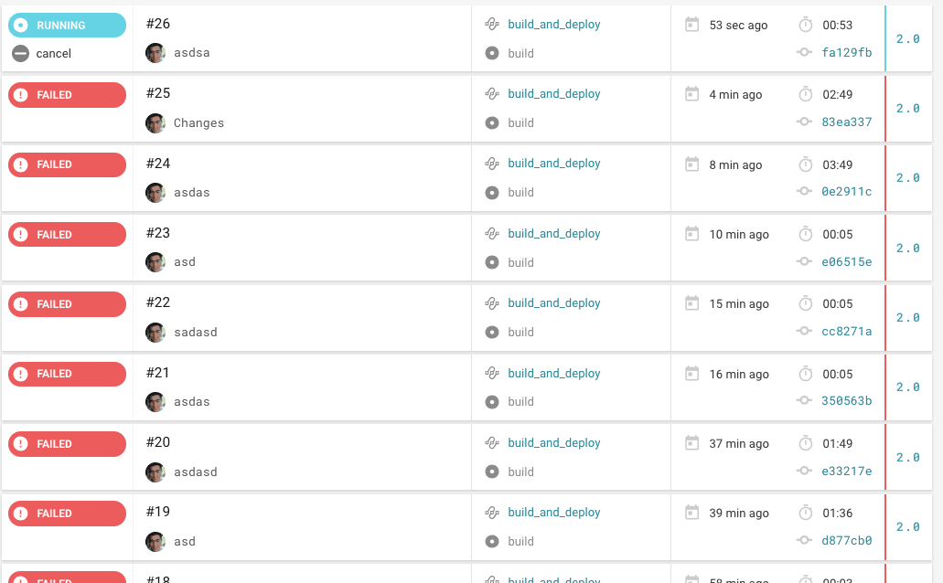Click the workflow icon in build #22 row

click(492, 303)
